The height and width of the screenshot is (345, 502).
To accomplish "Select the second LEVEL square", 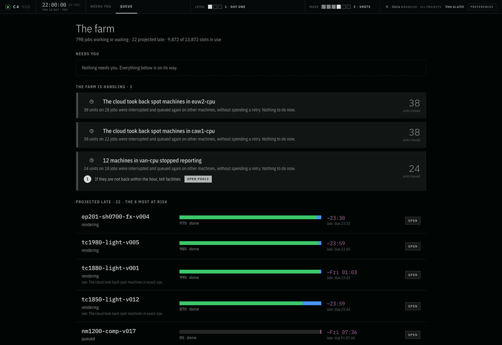I will coord(215,7).
